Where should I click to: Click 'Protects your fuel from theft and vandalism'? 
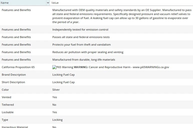81,45
